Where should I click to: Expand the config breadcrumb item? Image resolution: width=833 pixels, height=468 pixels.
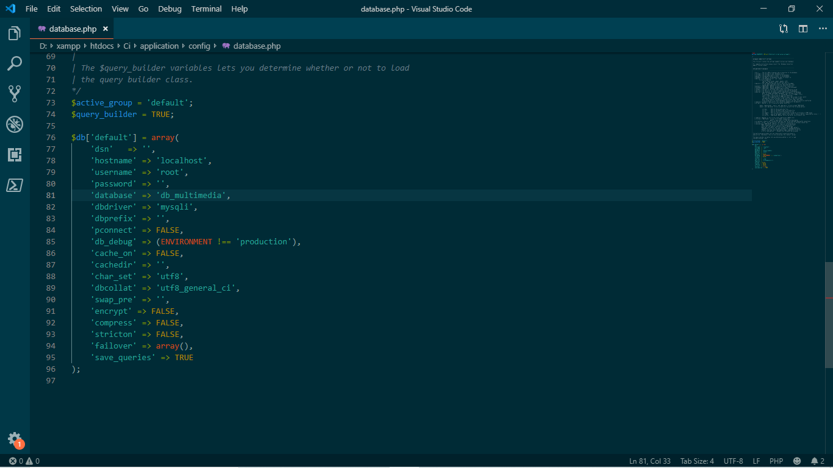click(x=199, y=46)
